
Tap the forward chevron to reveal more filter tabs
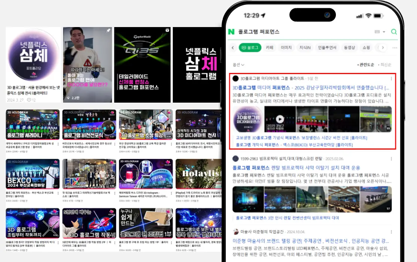(x=382, y=47)
